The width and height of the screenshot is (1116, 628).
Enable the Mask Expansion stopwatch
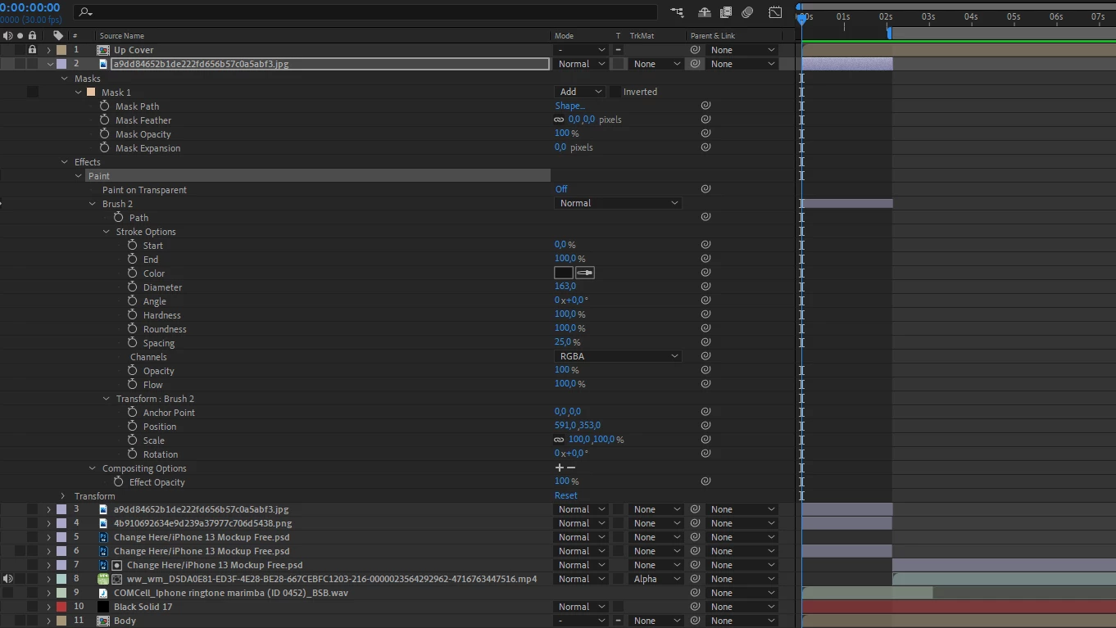(105, 147)
